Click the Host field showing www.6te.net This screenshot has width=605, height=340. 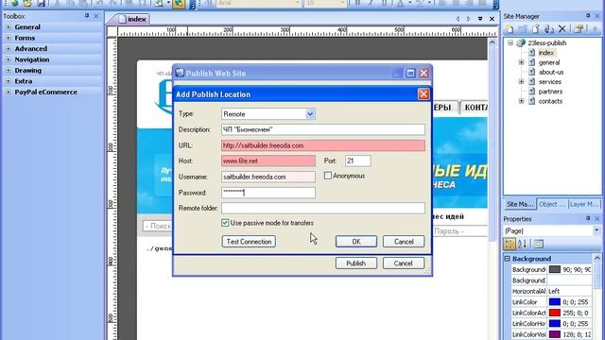click(268, 161)
